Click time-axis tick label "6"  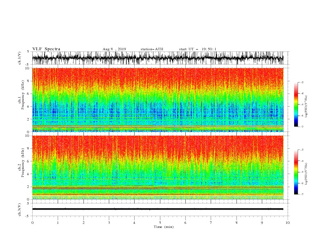click(185, 223)
